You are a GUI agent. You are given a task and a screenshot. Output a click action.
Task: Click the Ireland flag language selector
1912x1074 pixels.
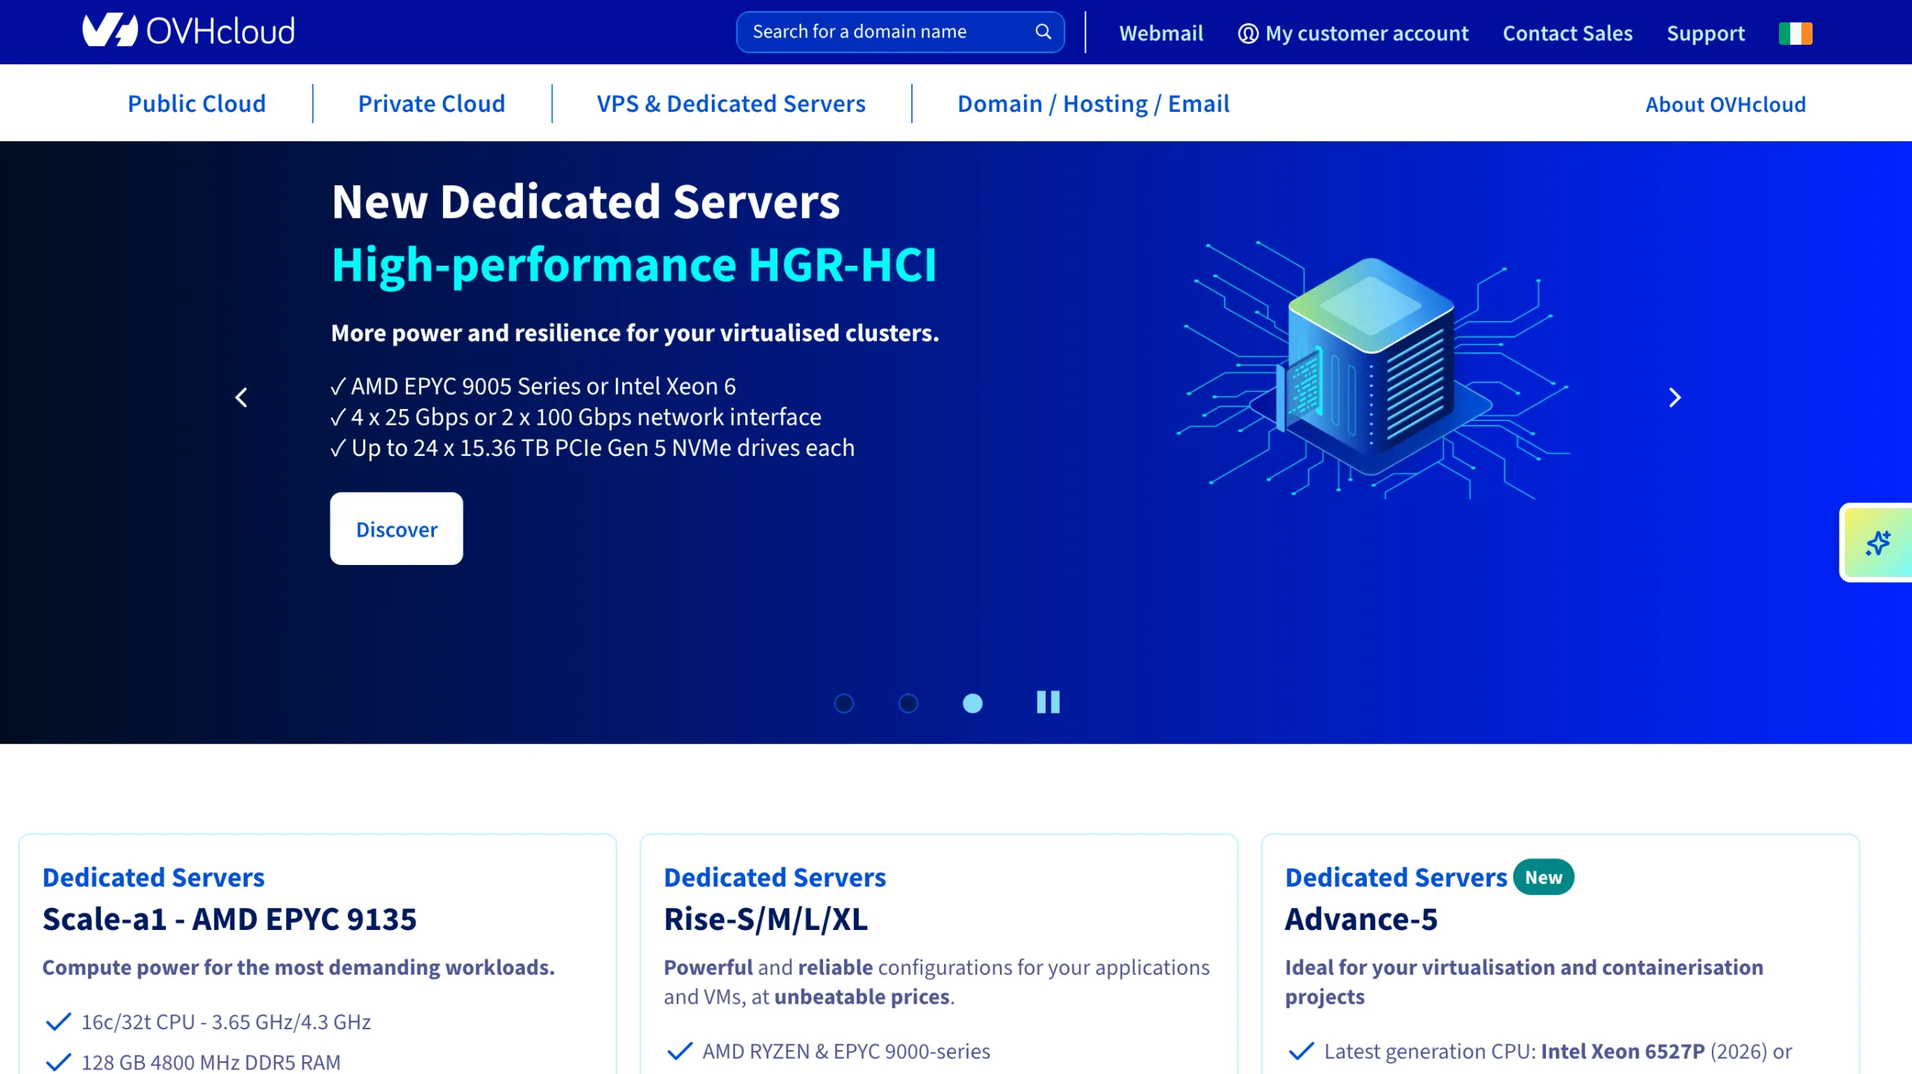click(1795, 33)
